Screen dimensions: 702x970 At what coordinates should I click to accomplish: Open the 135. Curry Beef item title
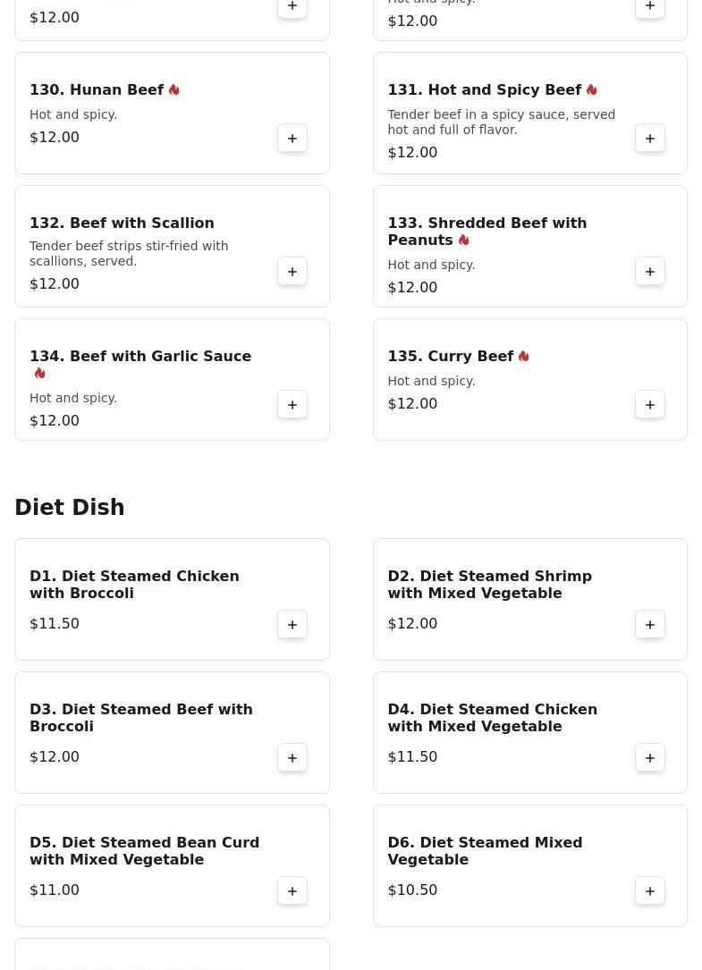pos(451,357)
